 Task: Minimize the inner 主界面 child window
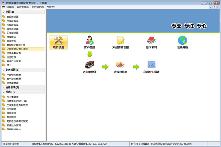coord(211,7)
